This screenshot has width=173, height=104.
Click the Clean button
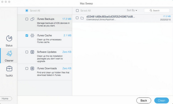pyautogui.click(x=161, y=101)
